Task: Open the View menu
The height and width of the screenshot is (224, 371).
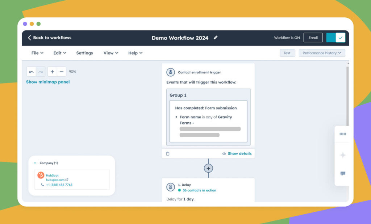Action: point(111,53)
